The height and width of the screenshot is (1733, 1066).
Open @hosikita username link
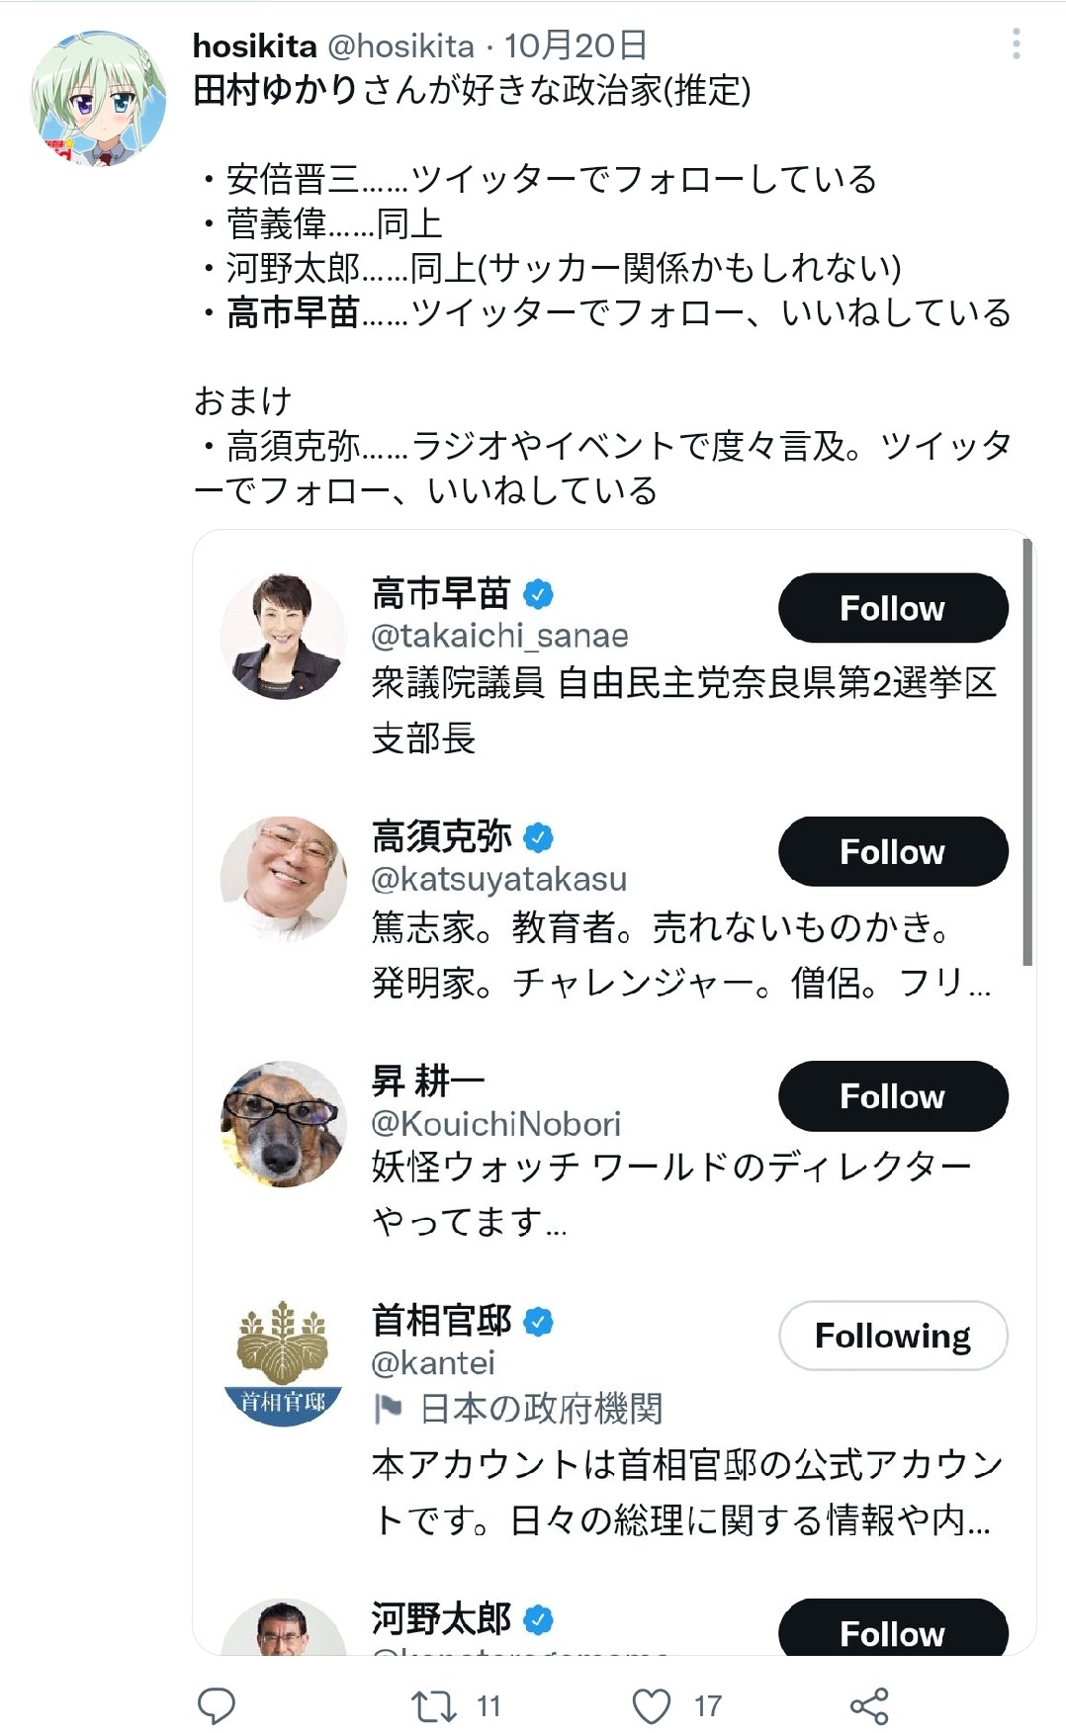pos(400,45)
